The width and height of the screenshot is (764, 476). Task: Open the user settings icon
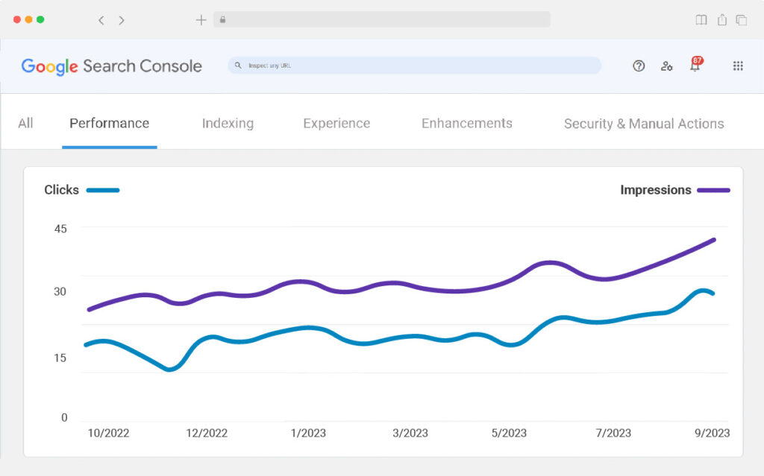(666, 66)
